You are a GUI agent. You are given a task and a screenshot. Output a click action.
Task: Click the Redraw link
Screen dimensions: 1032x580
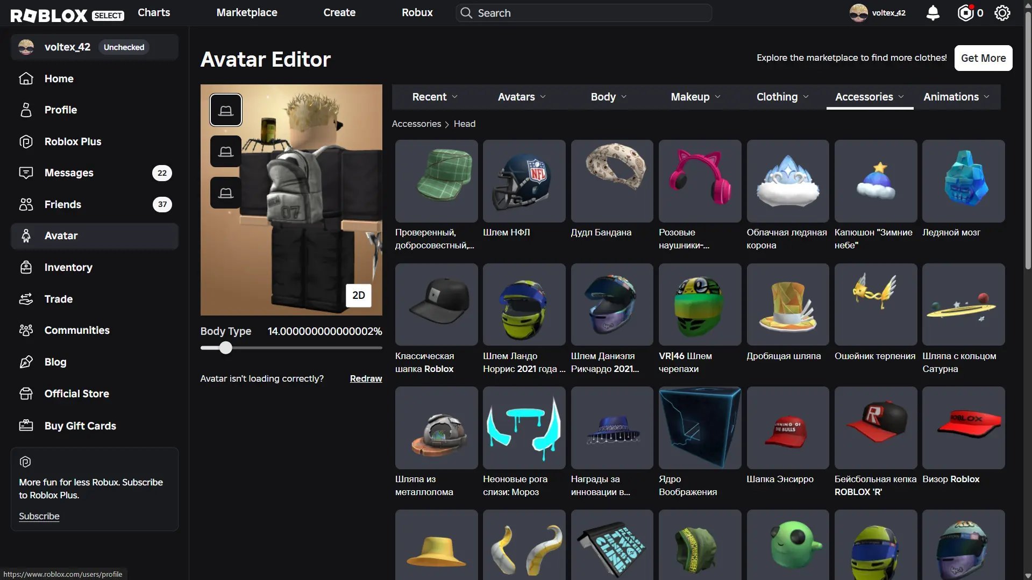[x=366, y=378]
